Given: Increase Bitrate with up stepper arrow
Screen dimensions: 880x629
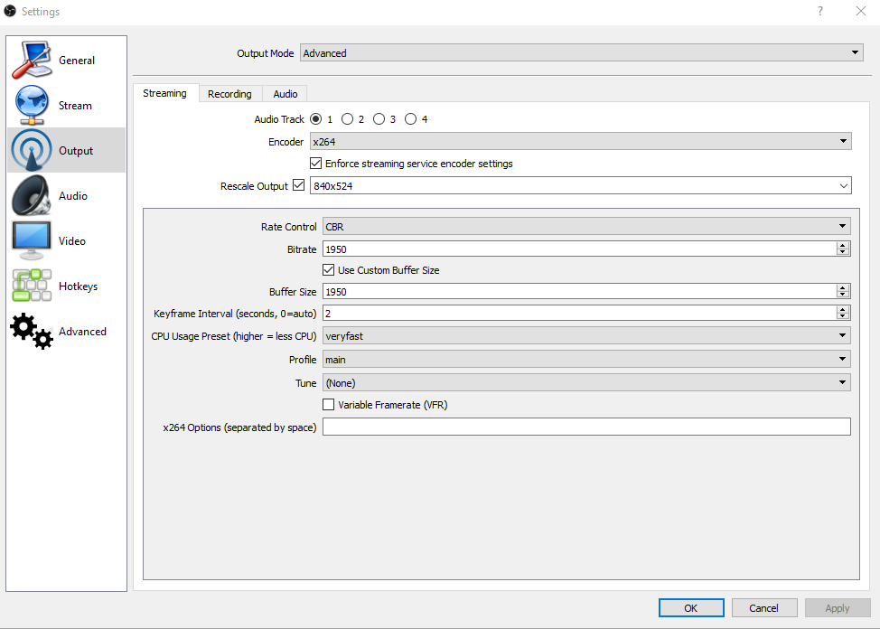Looking at the screenshot, I should [842, 246].
